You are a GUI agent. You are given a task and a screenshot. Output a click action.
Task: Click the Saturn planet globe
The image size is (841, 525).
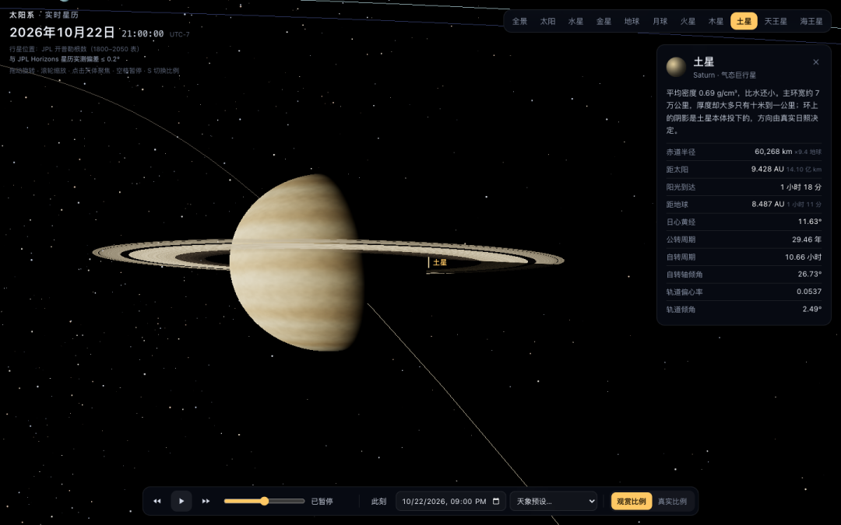(297, 263)
